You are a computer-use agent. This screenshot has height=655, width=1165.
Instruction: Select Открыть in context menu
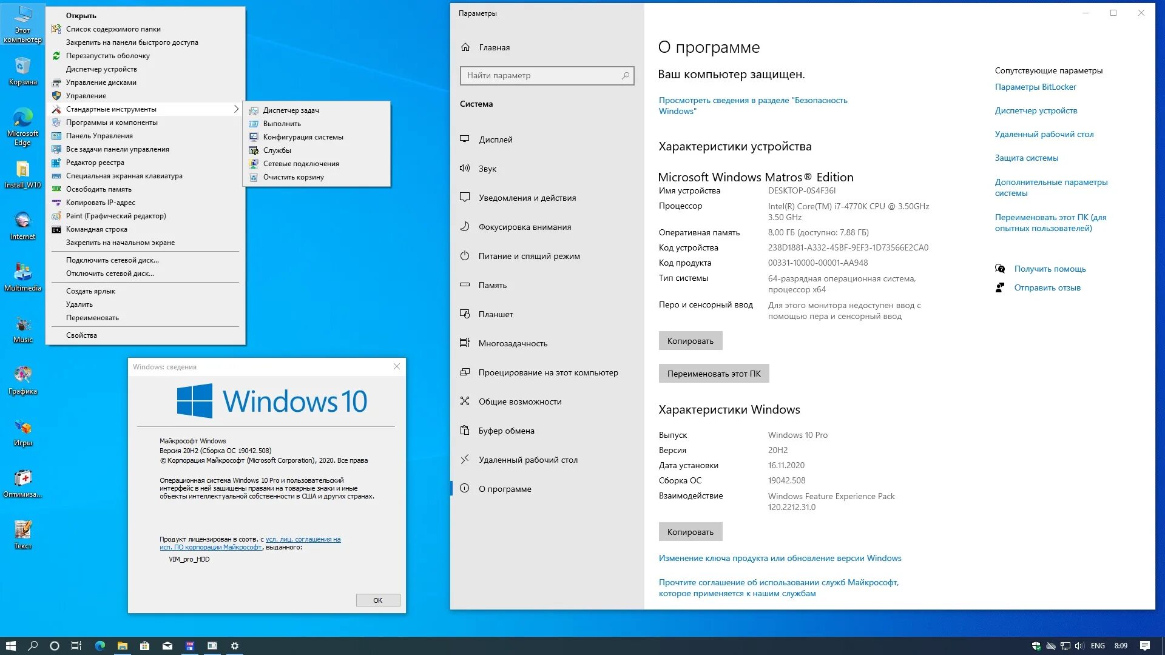point(146,16)
